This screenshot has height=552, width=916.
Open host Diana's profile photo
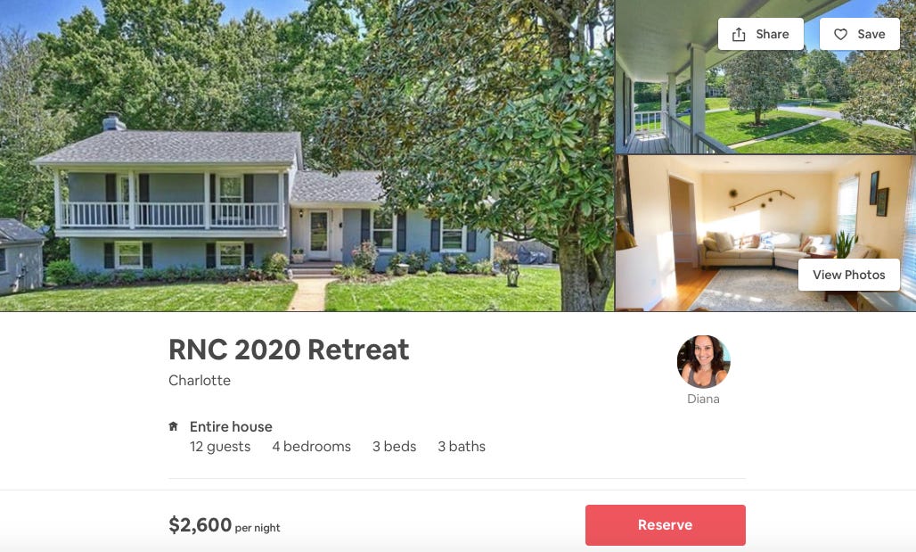[703, 361]
